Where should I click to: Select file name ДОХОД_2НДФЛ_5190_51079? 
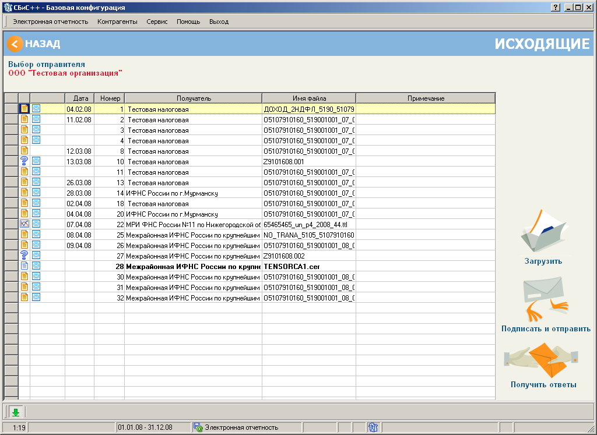tap(309, 109)
